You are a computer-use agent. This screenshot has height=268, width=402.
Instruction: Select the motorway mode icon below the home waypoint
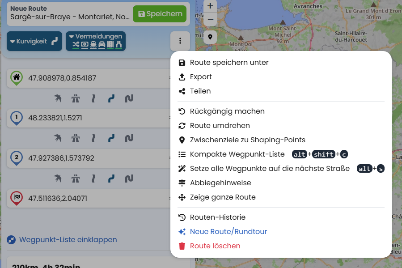pos(75,98)
